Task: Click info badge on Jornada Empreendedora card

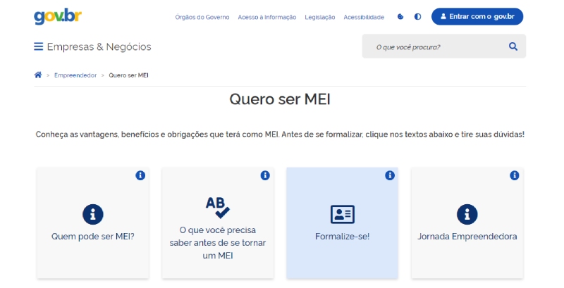Action: tap(515, 175)
